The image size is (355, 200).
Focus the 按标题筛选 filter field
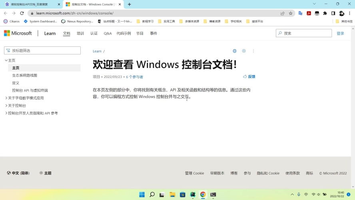point(42,50)
